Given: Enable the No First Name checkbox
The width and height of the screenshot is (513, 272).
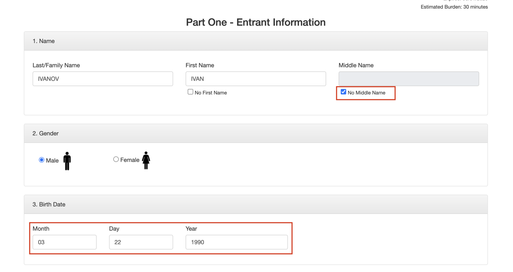Looking at the screenshot, I should [x=191, y=92].
